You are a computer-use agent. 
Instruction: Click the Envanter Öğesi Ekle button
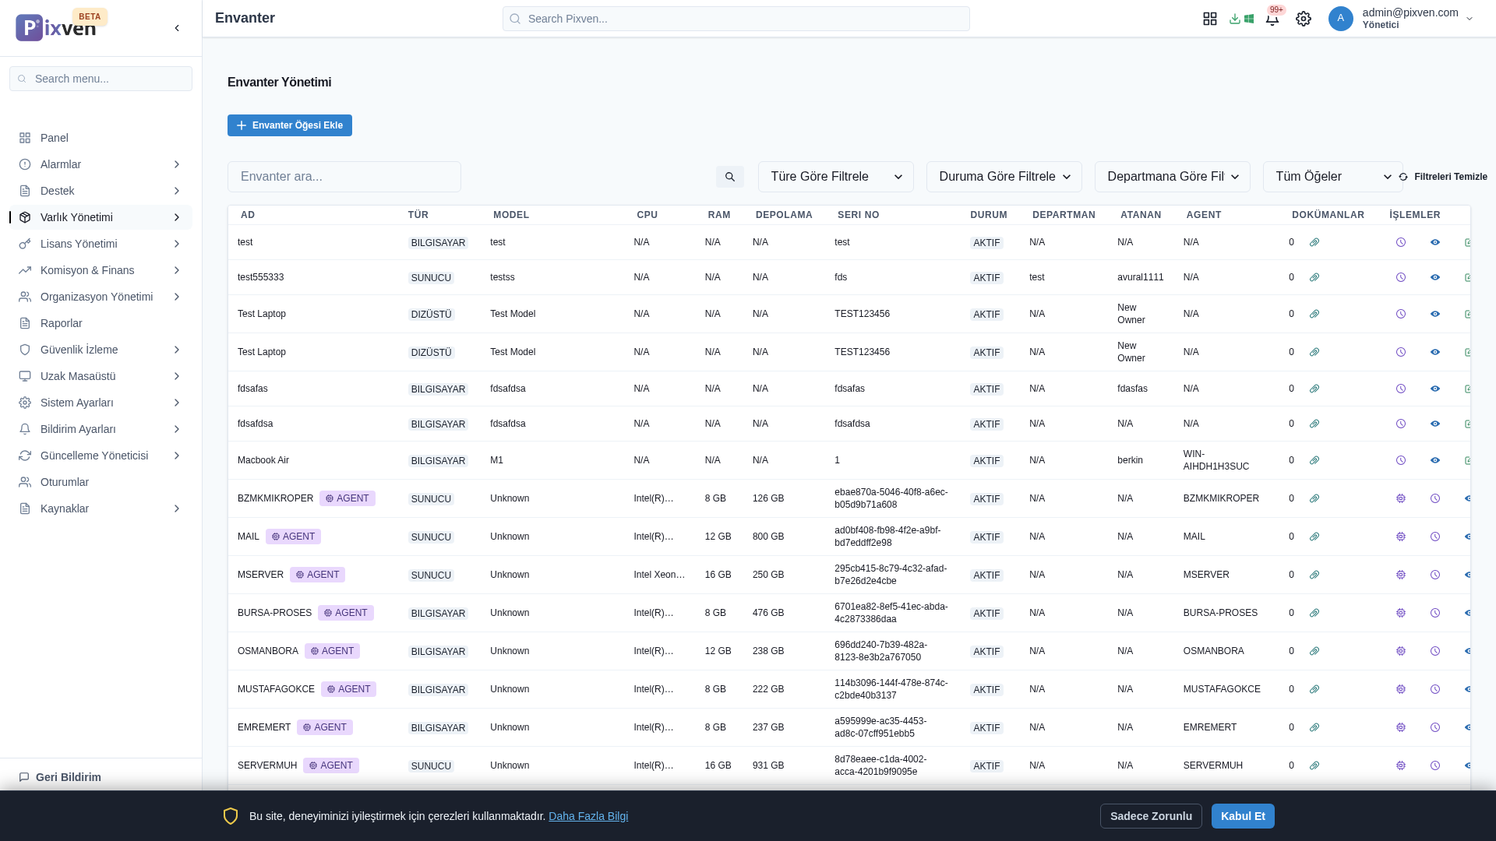(x=290, y=125)
